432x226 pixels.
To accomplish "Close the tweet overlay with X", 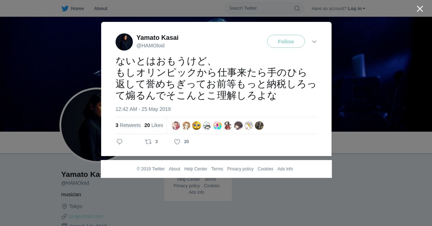I will pyautogui.click(x=420, y=9).
